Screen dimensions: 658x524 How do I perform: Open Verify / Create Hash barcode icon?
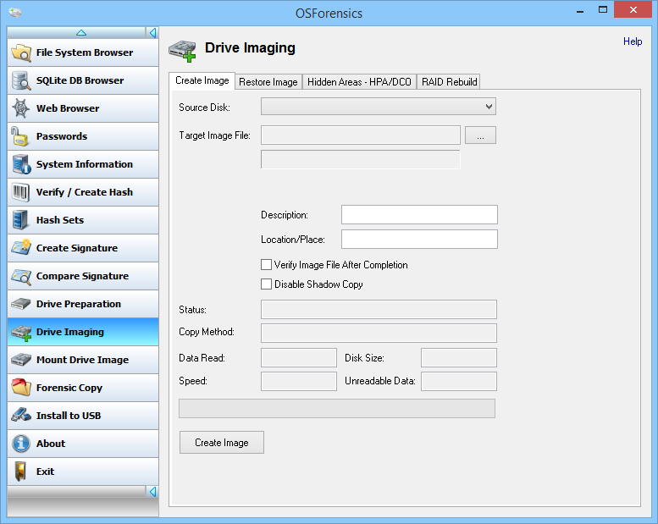tap(20, 192)
